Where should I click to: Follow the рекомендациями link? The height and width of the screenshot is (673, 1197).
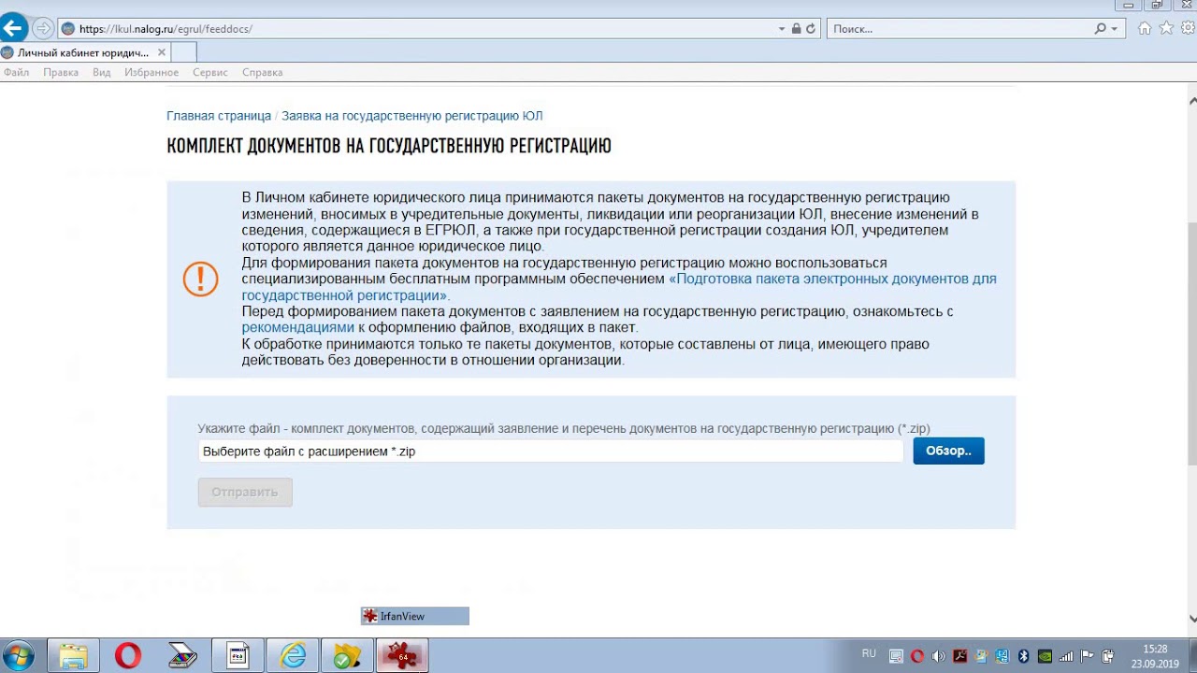(x=297, y=328)
